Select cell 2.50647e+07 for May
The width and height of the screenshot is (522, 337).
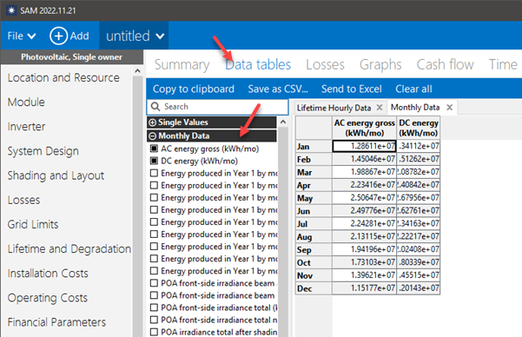pos(365,198)
